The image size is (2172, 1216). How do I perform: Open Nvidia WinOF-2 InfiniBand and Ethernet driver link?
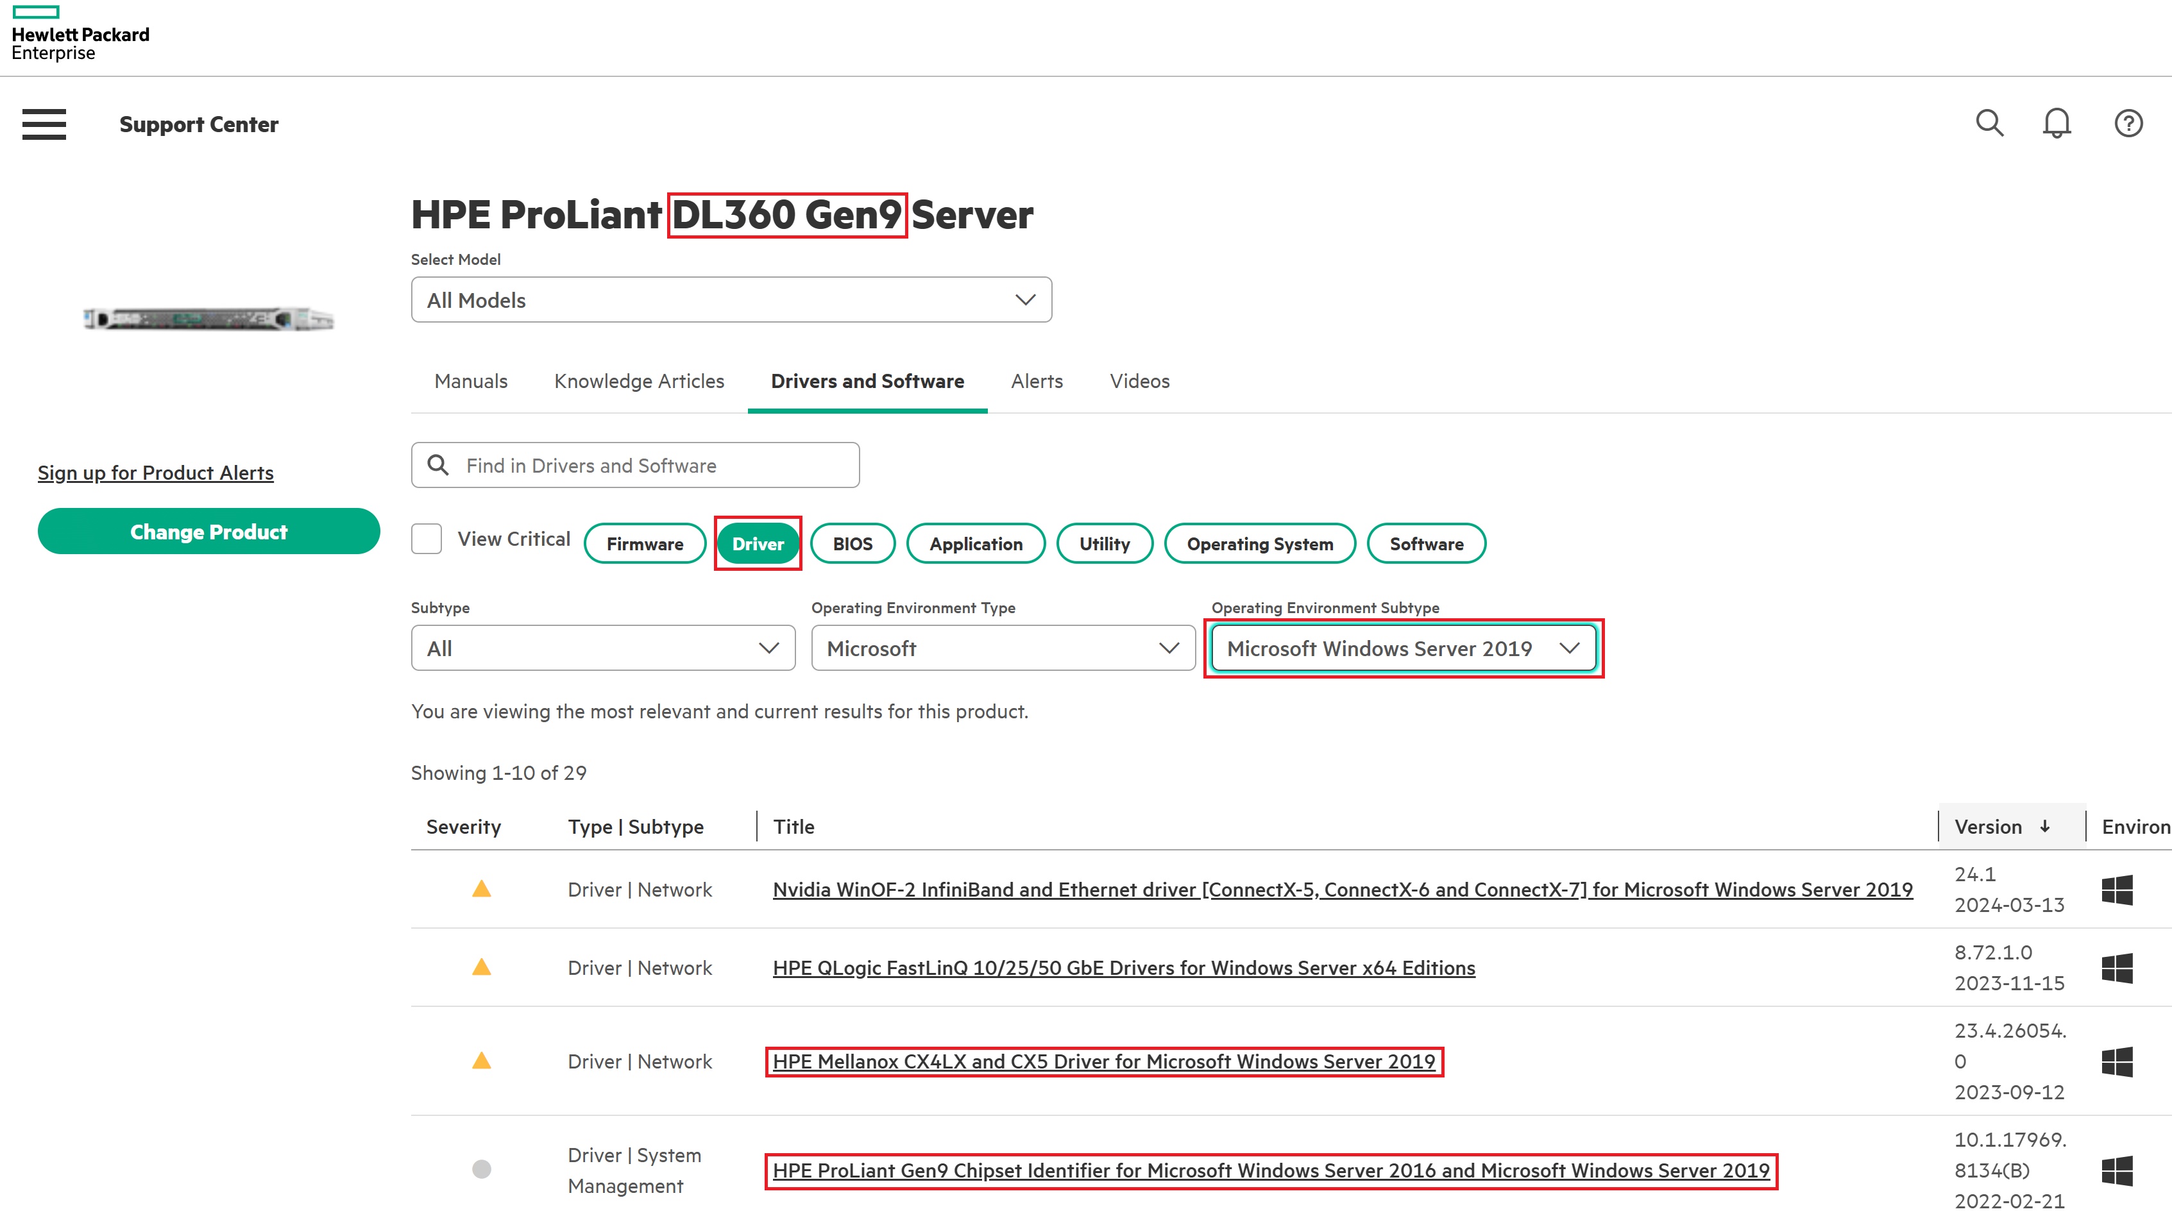(x=1343, y=890)
